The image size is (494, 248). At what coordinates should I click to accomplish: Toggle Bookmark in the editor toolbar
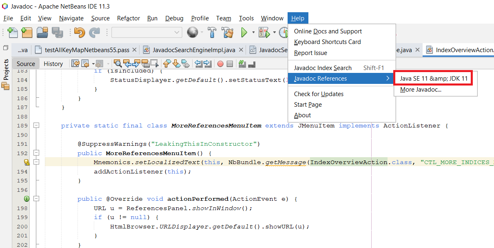[186, 64]
